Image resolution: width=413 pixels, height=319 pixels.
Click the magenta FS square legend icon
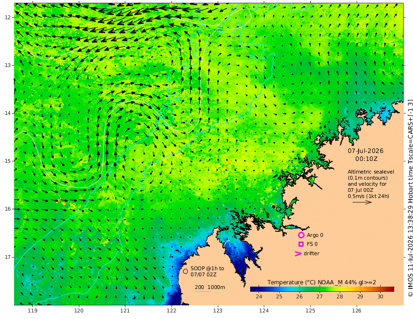[301, 244]
